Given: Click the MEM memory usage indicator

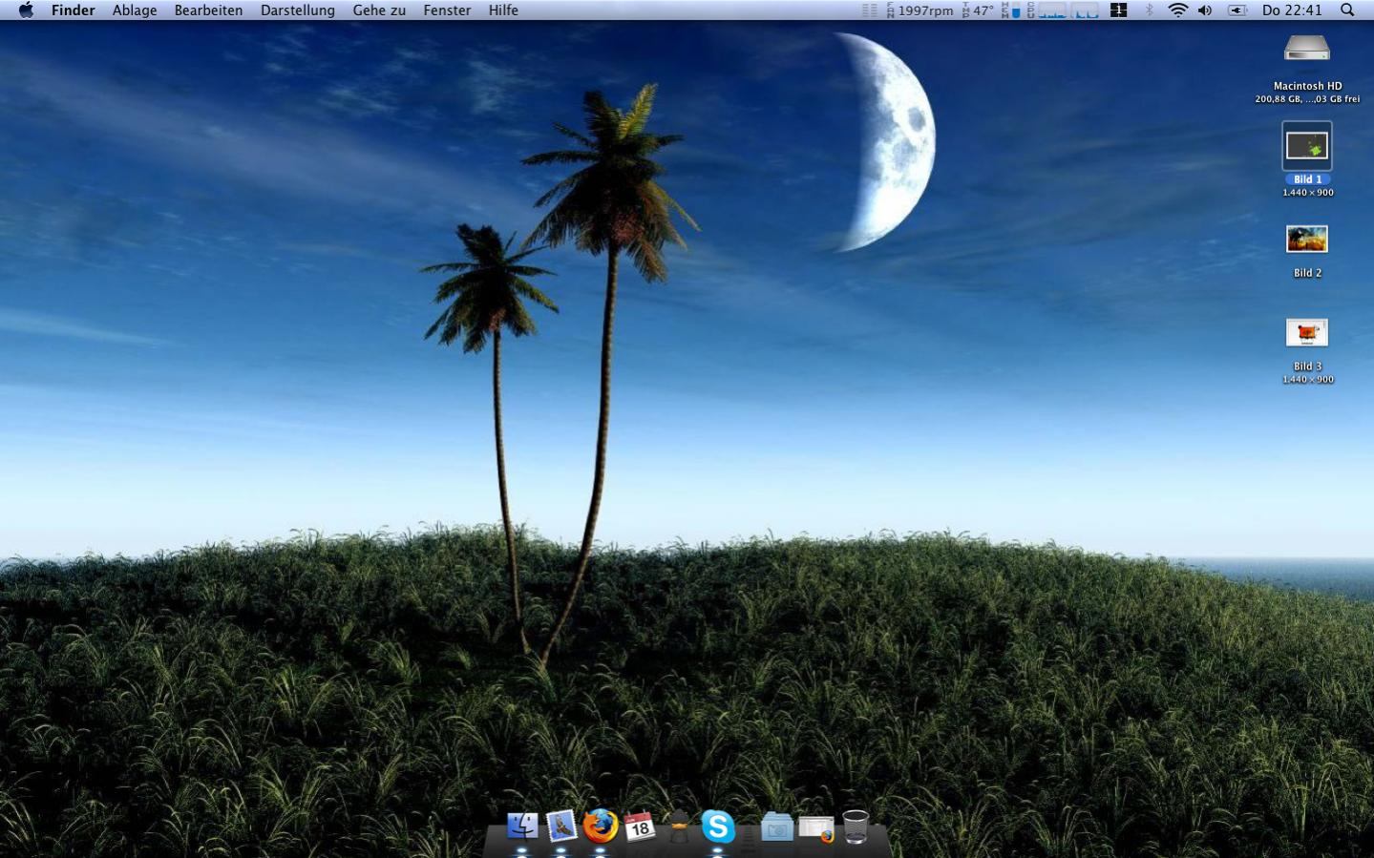Looking at the screenshot, I should click(x=1010, y=10).
